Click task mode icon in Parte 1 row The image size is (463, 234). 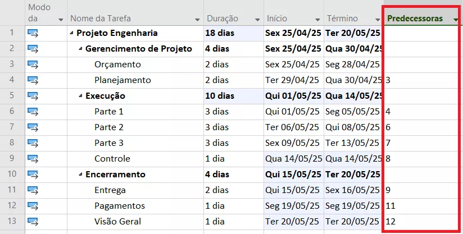[x=33, y=112]
